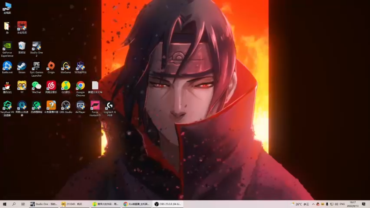Open the yellow folder desktop icon

point(7,28)
